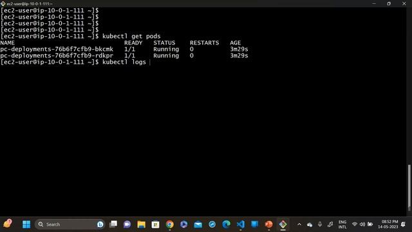Screen dimensions: 412x232
Task: Open the weather widget at taskbar left
Action: 8,224
